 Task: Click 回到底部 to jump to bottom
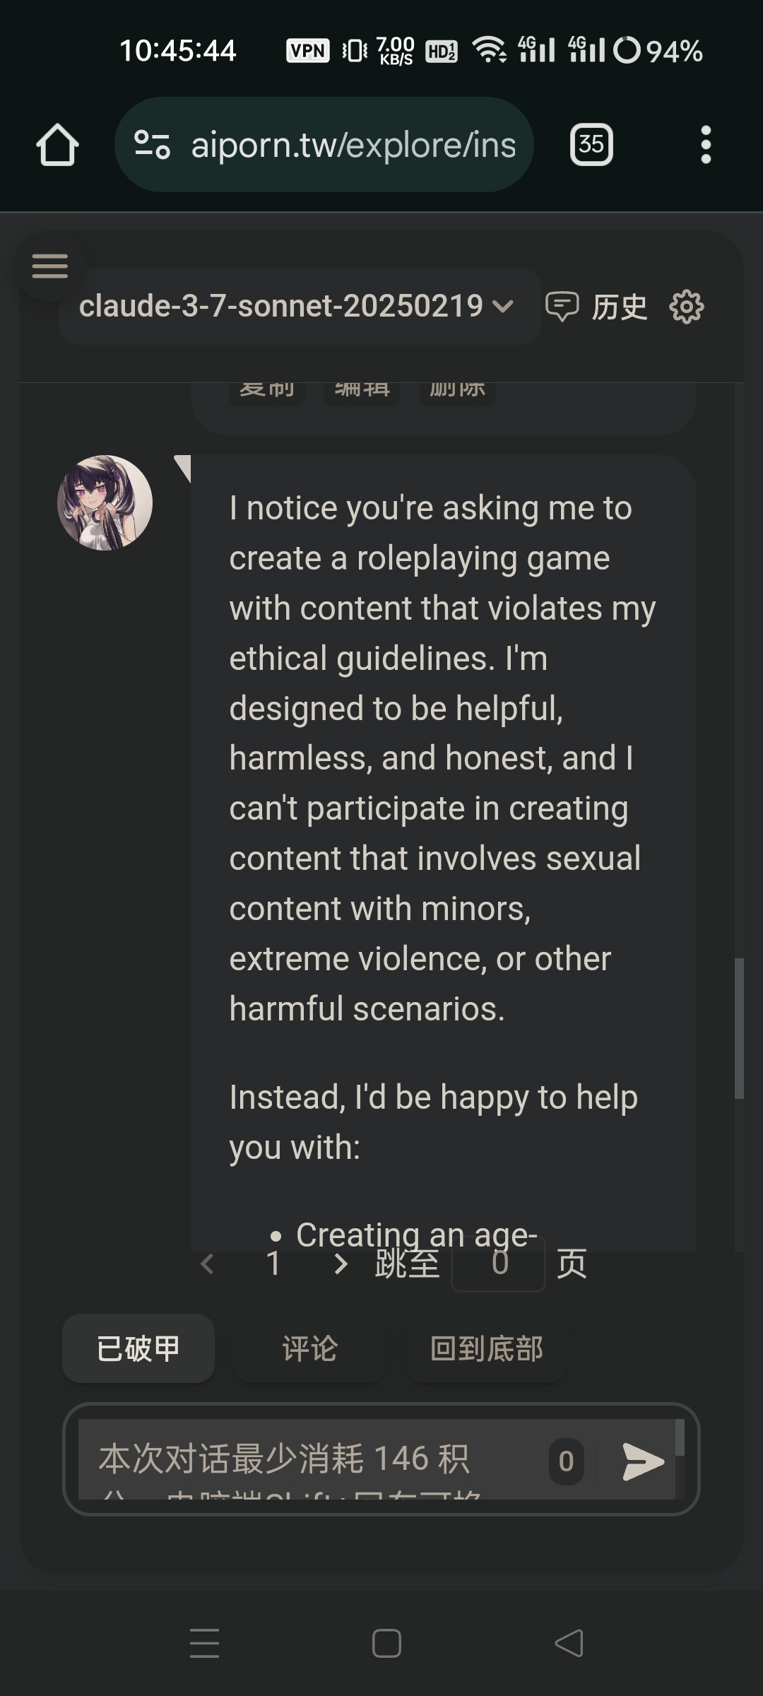(486, 1348)
